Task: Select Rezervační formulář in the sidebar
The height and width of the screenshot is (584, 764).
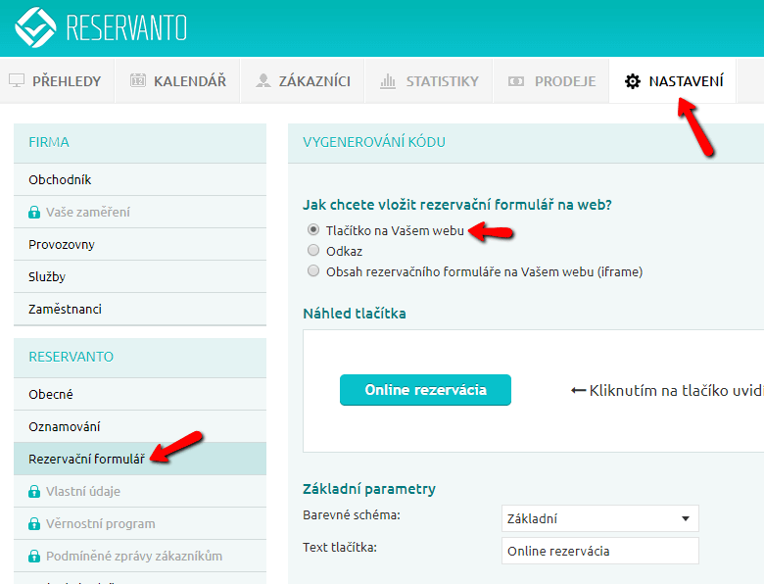Action: (140, 459)
